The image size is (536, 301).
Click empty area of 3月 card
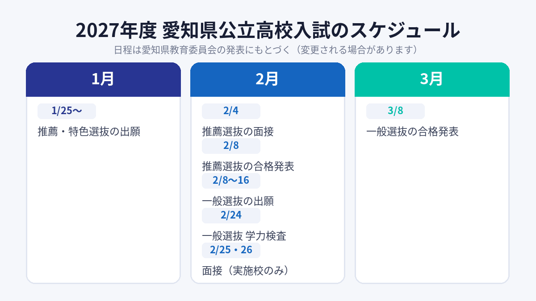click(432, 210)
